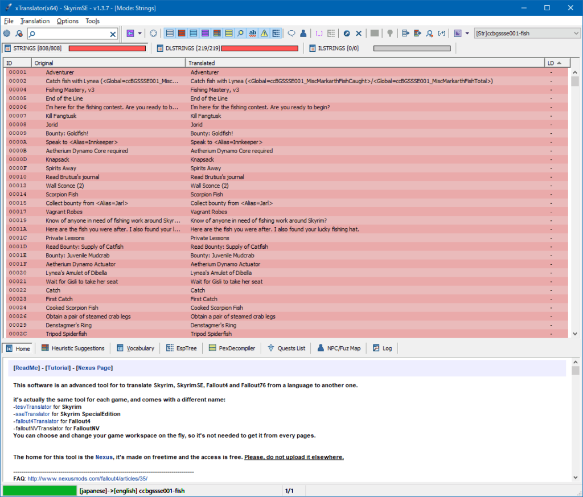Open the nexusmods FAQ URL link
Screen dimensions: 583x497
(x=87, y=478)
